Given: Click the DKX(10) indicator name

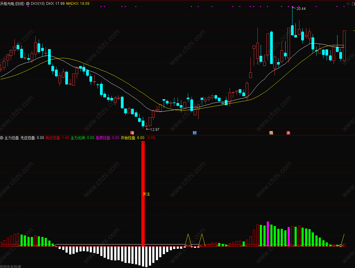Looking at the screenshot, I should [x=37, y=4].
